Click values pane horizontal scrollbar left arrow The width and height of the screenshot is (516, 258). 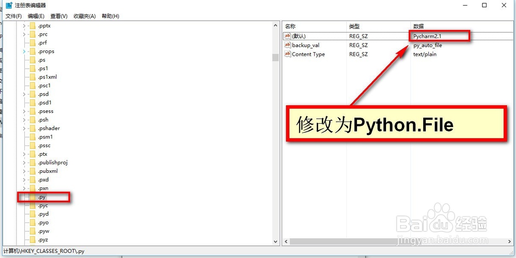[286, 241]
